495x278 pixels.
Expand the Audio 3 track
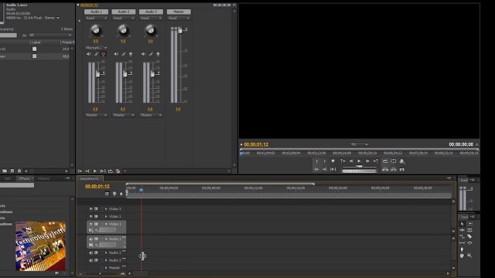pos(106,260)
